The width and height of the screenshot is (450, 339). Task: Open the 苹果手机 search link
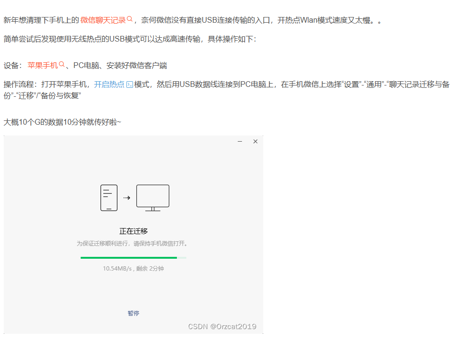coord(43,66)
